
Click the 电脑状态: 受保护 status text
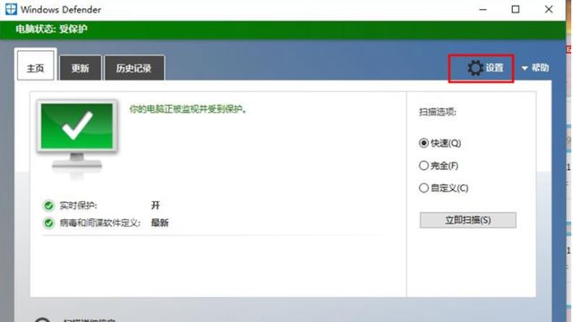[52, 30]
